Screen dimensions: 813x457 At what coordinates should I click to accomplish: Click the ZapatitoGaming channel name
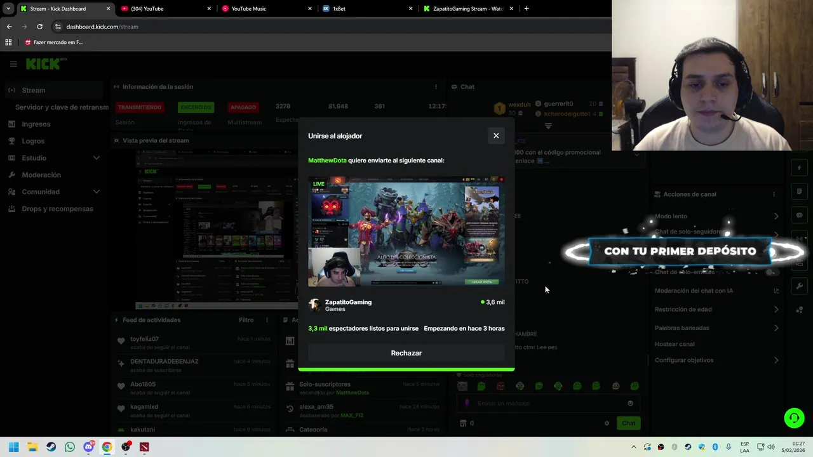(348, 302)
